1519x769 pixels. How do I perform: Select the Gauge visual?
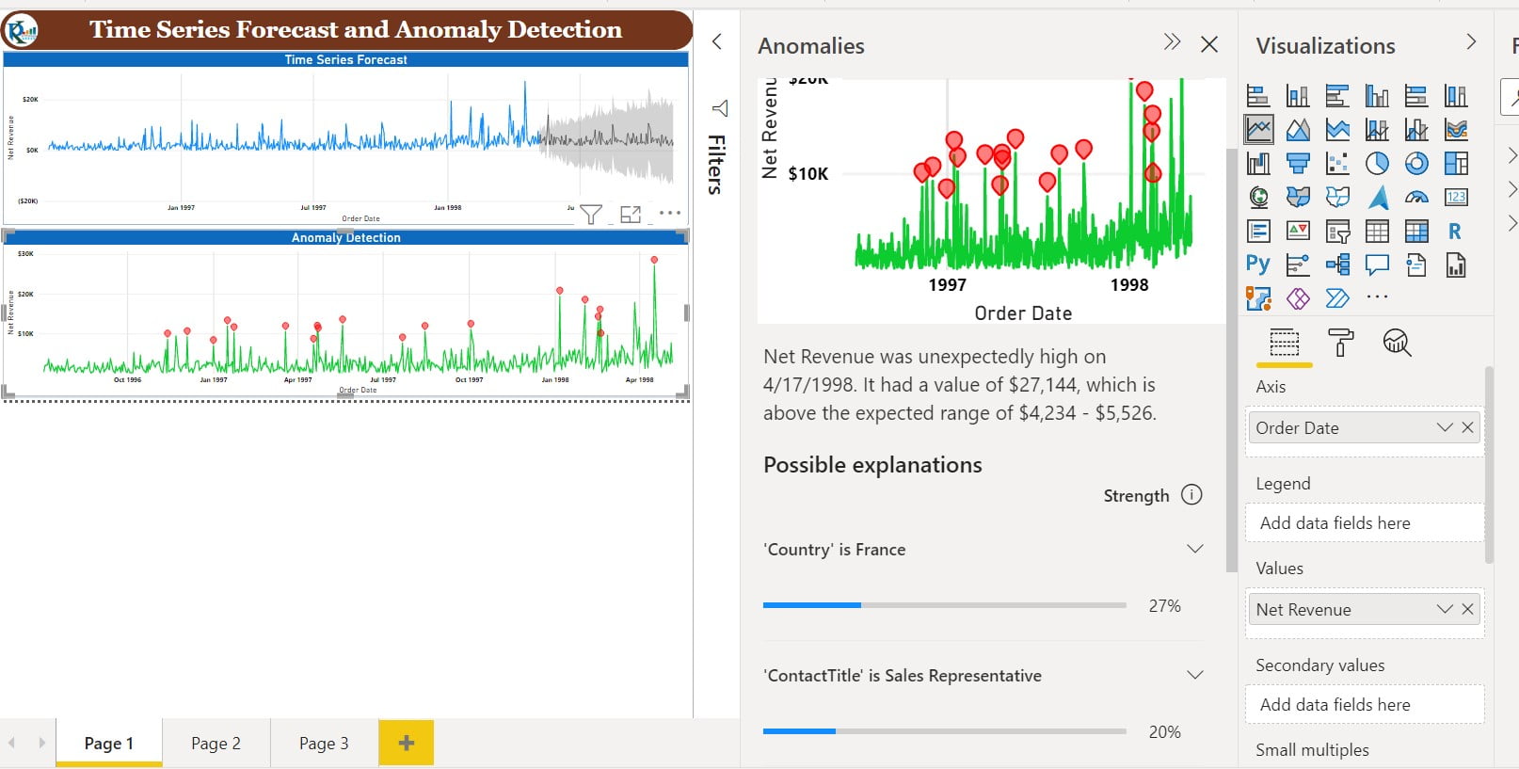tap(1416, 198)
